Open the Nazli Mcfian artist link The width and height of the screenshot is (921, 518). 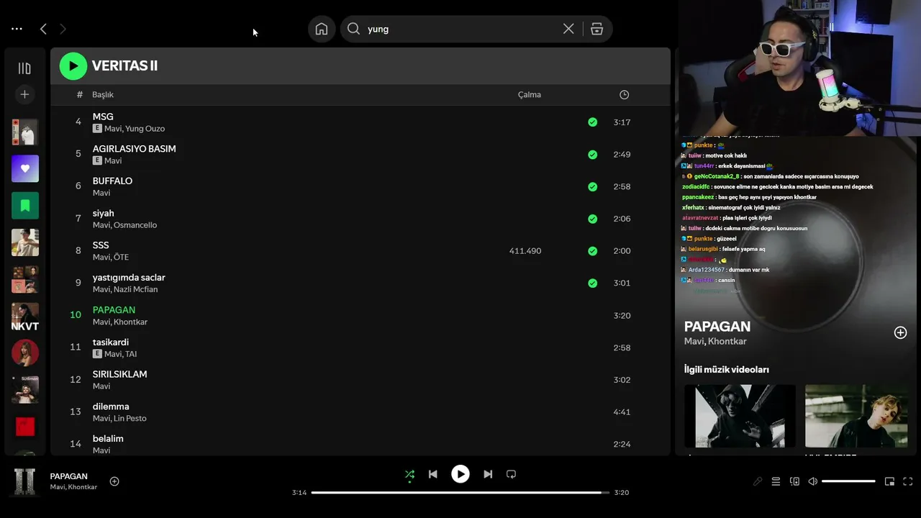pyautogui.click(x=135, y=290)
